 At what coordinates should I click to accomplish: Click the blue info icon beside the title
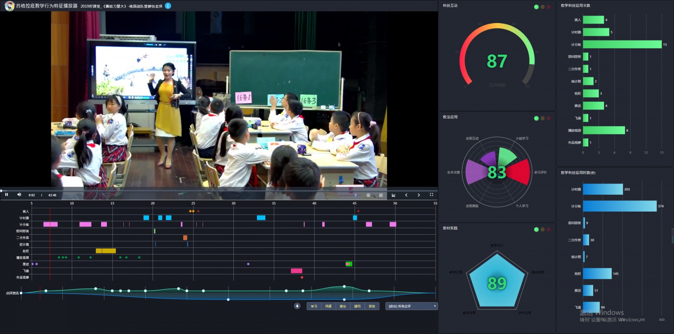[168, 6]
